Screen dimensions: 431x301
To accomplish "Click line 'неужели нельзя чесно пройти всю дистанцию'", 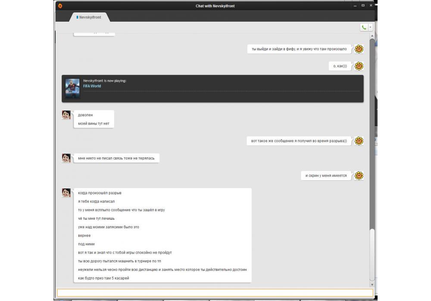I will (162, 270).
